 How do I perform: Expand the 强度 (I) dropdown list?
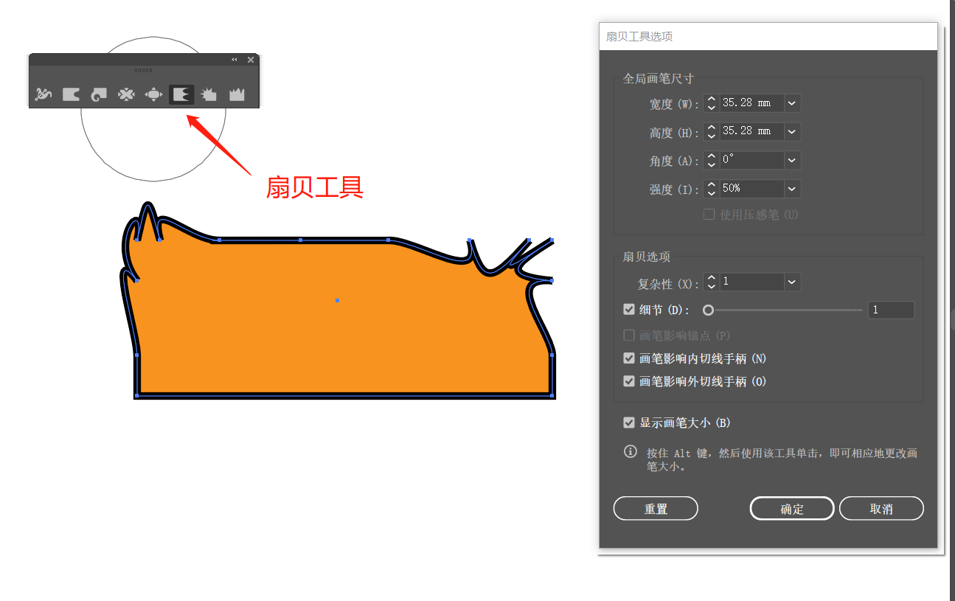click(792, 189)
